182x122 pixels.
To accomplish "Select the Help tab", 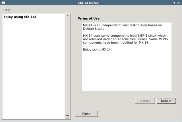I will pyautogui.click(x=7, y=10).
